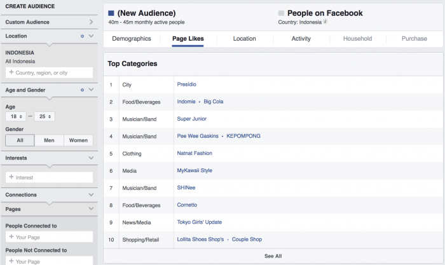Choose the All gender option

[20, 140]
